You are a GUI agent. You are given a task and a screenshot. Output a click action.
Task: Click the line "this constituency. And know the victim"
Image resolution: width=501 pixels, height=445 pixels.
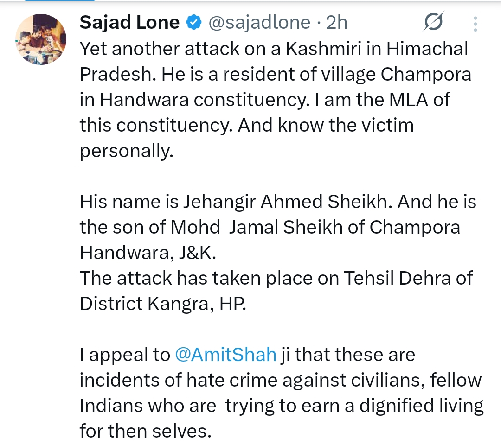pyautogui.click(x=246, y=125)
